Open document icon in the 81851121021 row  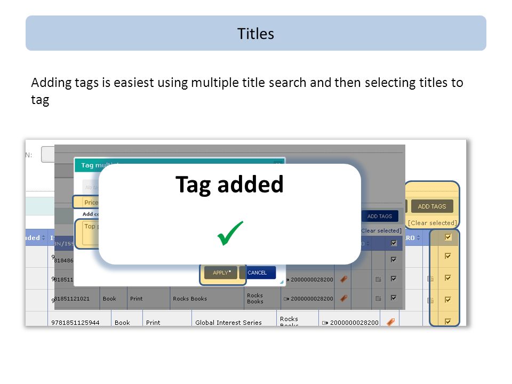378,299
